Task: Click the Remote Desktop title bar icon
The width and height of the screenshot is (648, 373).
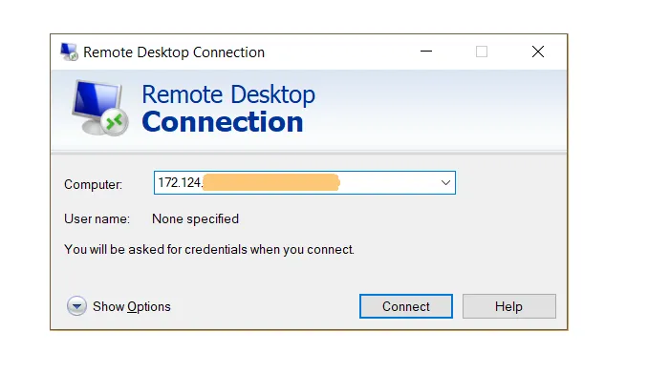Action: [69, 52]
